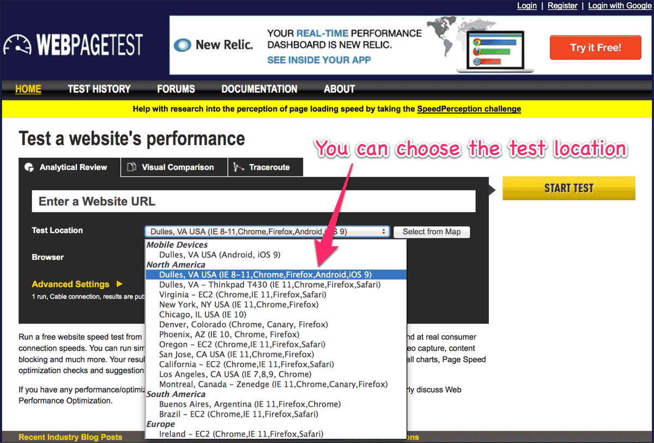Viewport: 654px width, 443px height.
Task: Select Denver, Colorado location
Action: pos(276,325)
